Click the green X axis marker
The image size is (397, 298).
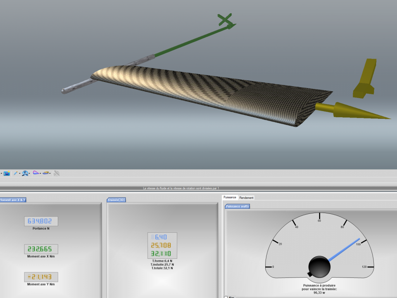[224, 19]
